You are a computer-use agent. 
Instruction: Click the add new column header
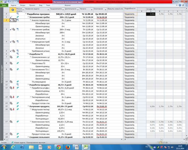point(115,10)
